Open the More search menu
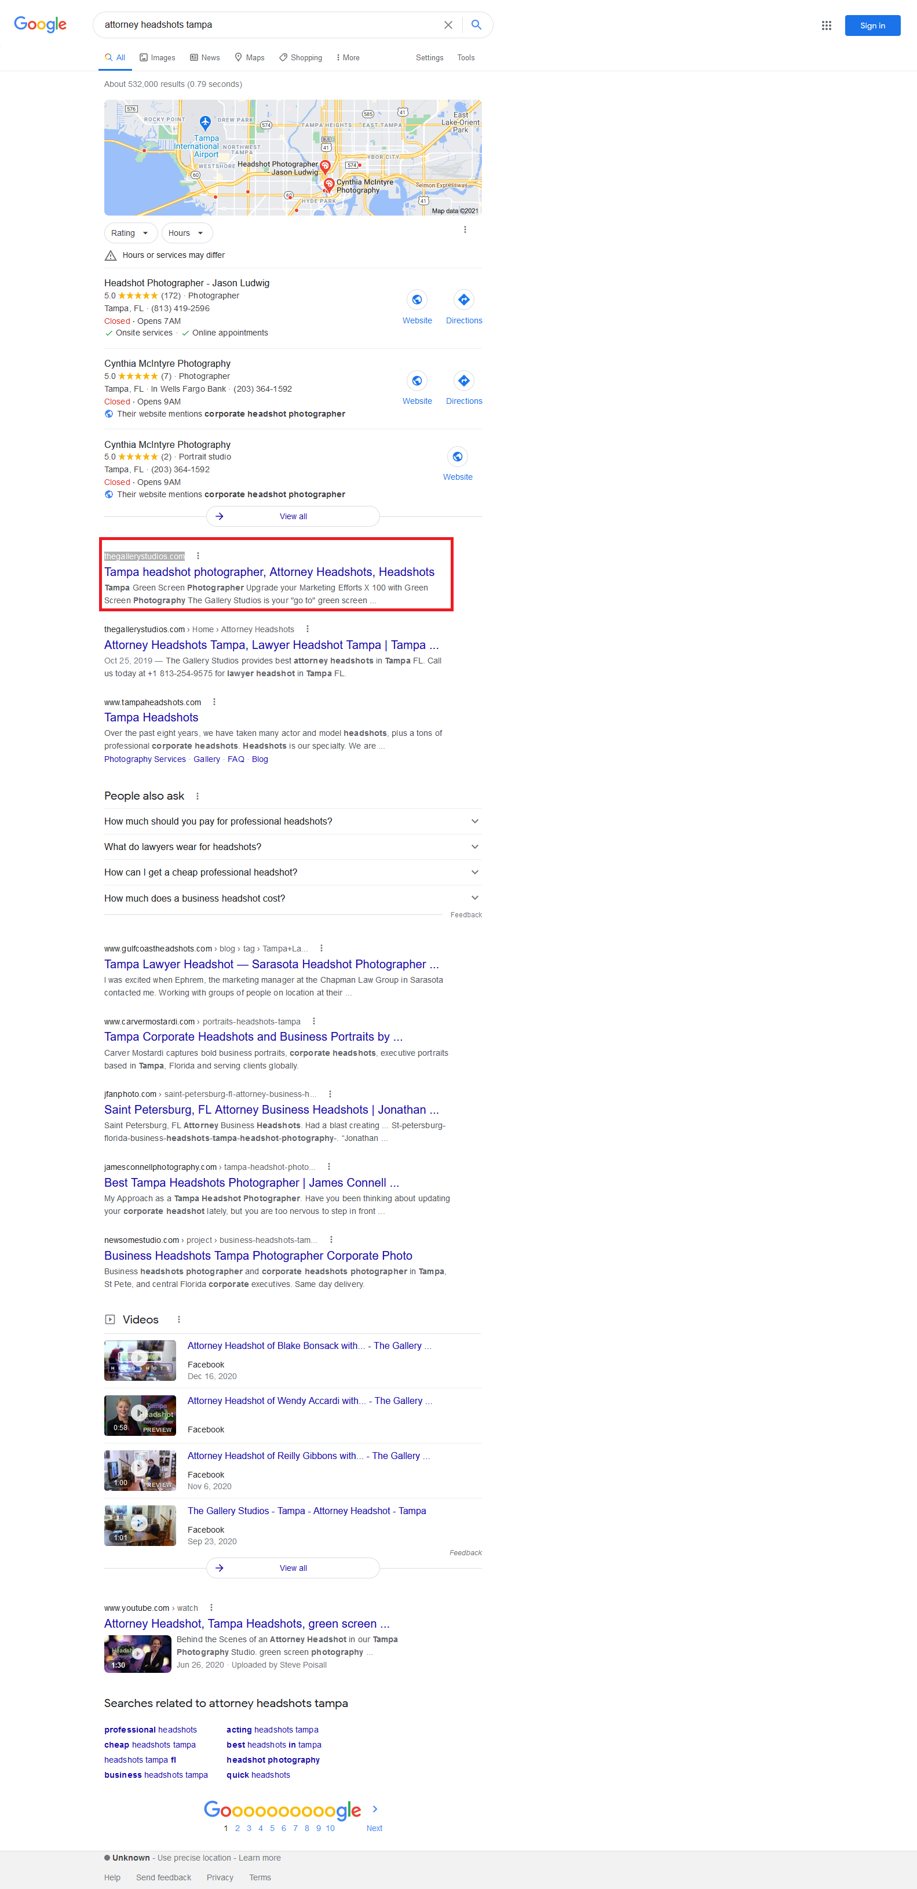 348,58
